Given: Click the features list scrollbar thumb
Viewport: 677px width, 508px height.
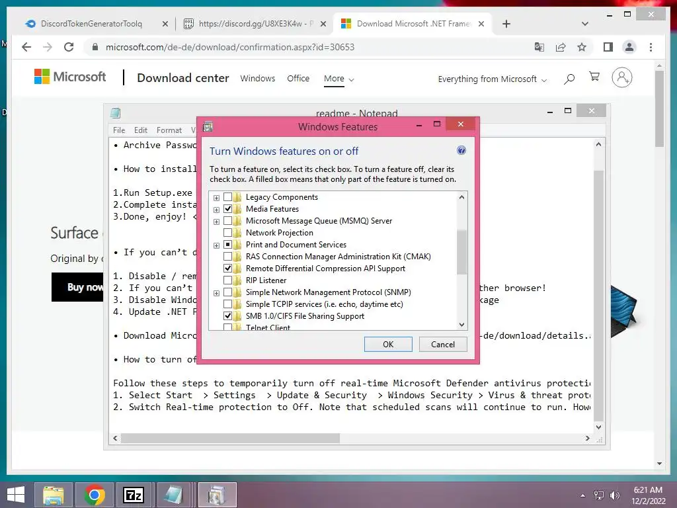Looking at the screenshot, I should point(461,252).
